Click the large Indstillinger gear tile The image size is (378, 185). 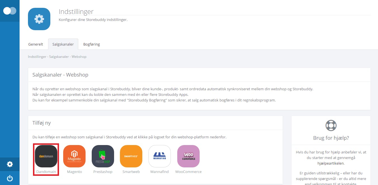tap(39, 19)
